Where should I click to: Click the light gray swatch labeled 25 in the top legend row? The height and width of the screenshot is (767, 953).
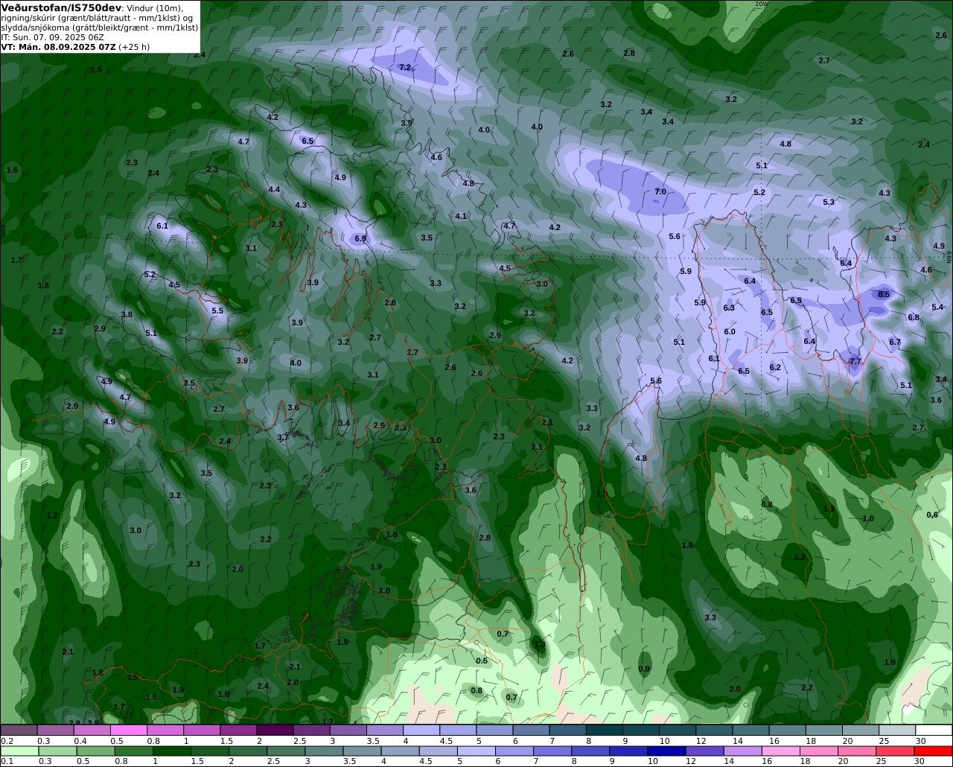click(897, 730)
